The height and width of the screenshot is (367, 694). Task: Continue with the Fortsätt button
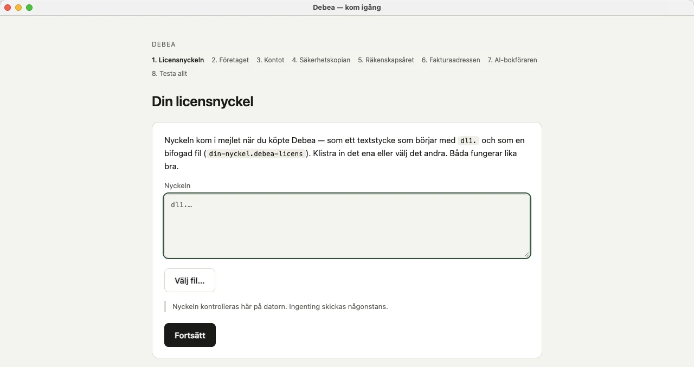coord(190,335)
